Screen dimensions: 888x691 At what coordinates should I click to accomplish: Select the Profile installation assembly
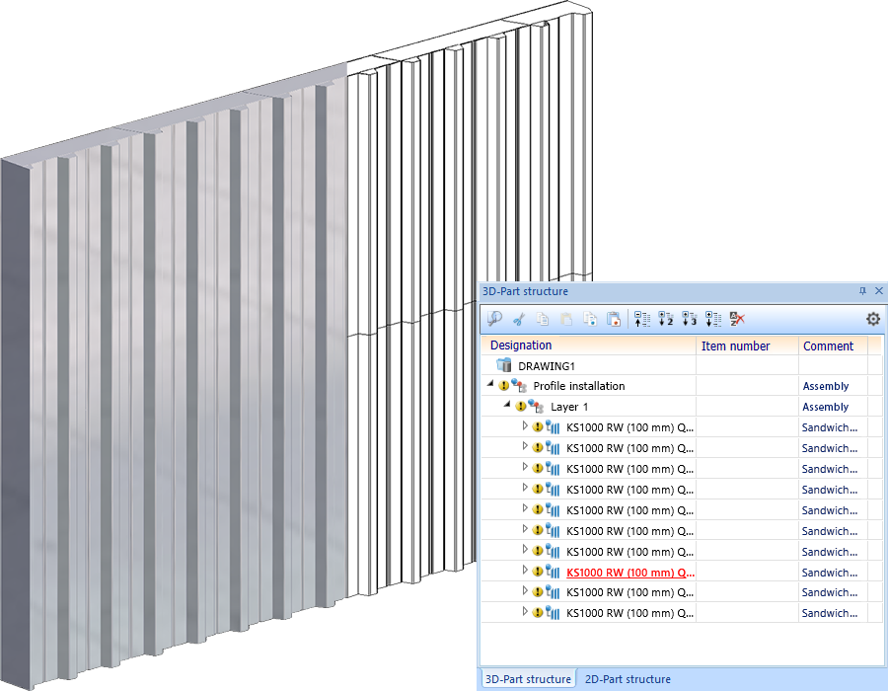tap(579, 386)
